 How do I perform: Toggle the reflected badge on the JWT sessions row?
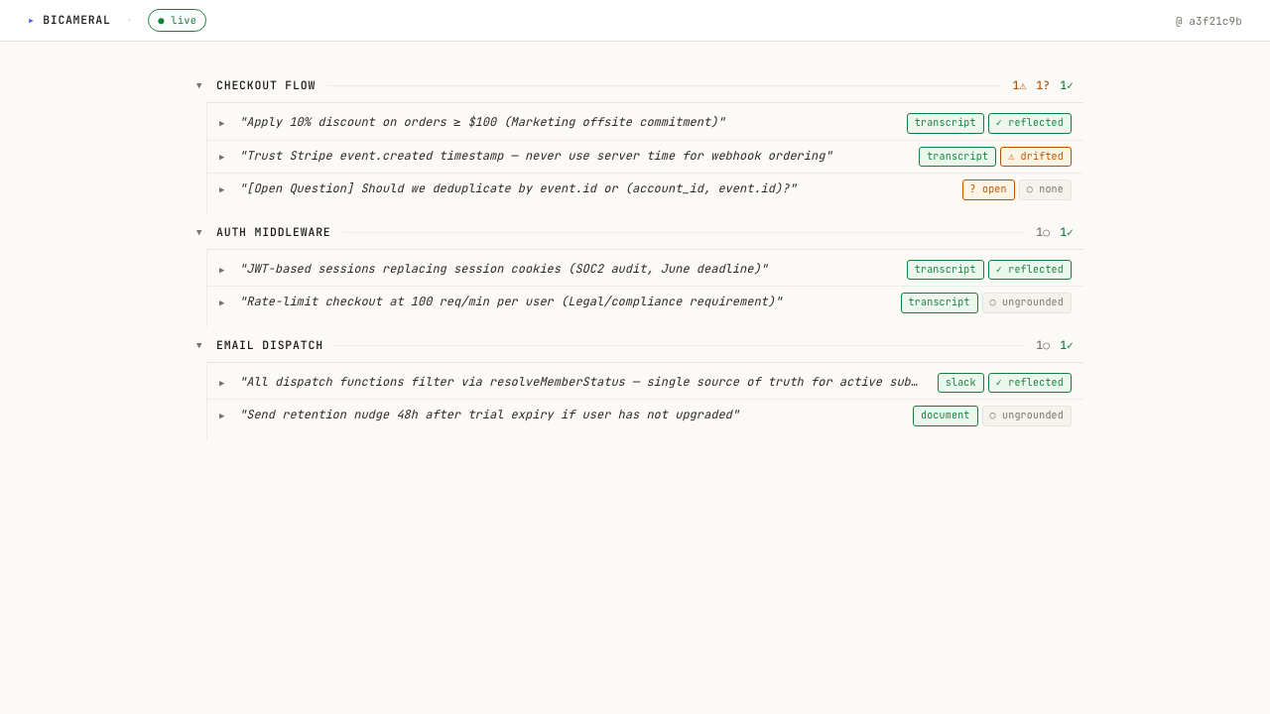coord(1030,269)
